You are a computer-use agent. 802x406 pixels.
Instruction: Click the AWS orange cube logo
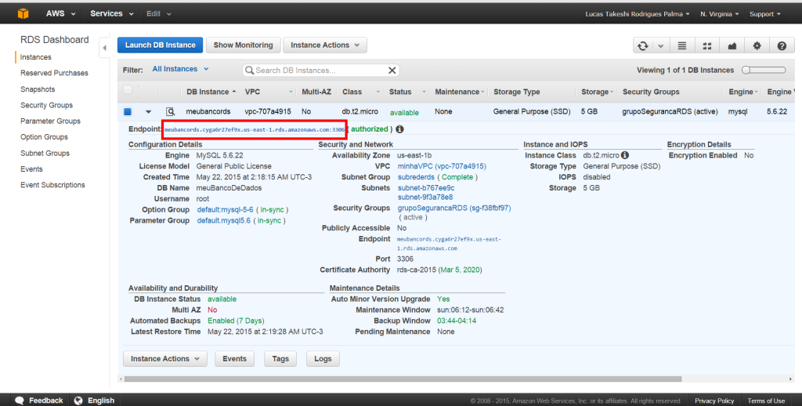coord(23,13)
